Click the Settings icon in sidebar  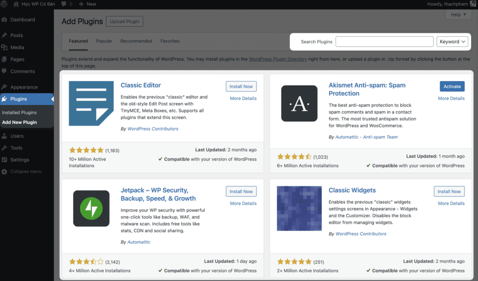click(4, 160)
